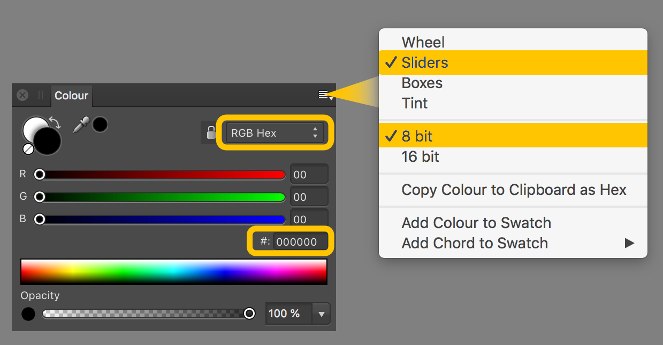Select the eyedropper colour picker tool
Viewport: 663px width, 345px height.
[80, 124]
